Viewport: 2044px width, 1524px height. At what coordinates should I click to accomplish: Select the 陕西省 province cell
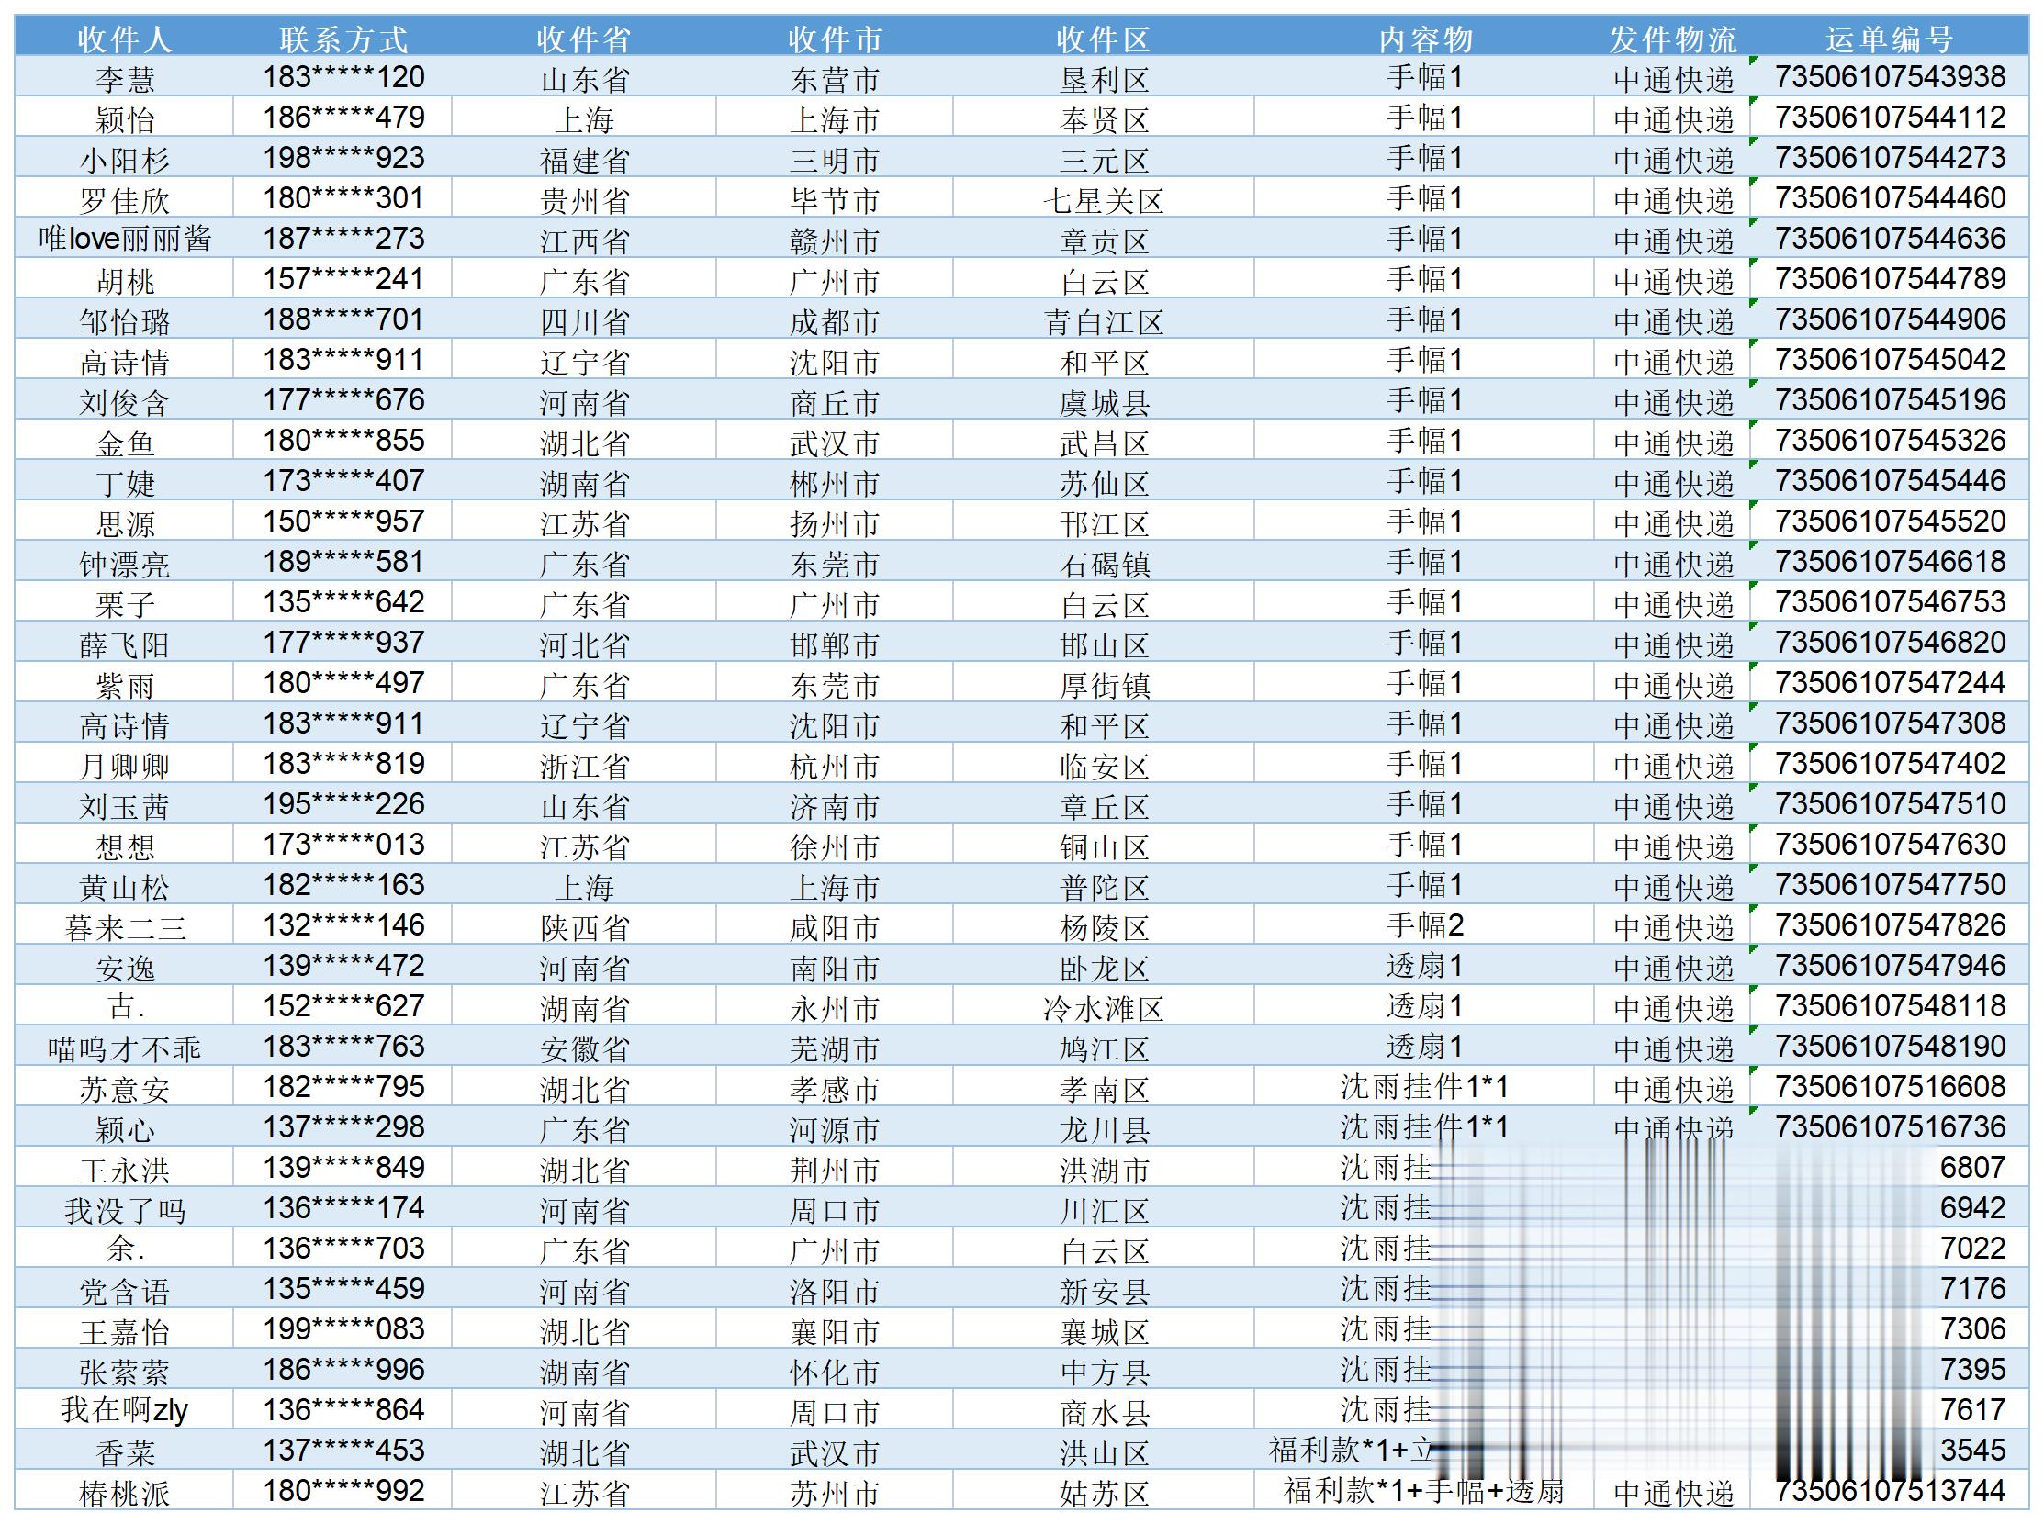tap(583, 926)
